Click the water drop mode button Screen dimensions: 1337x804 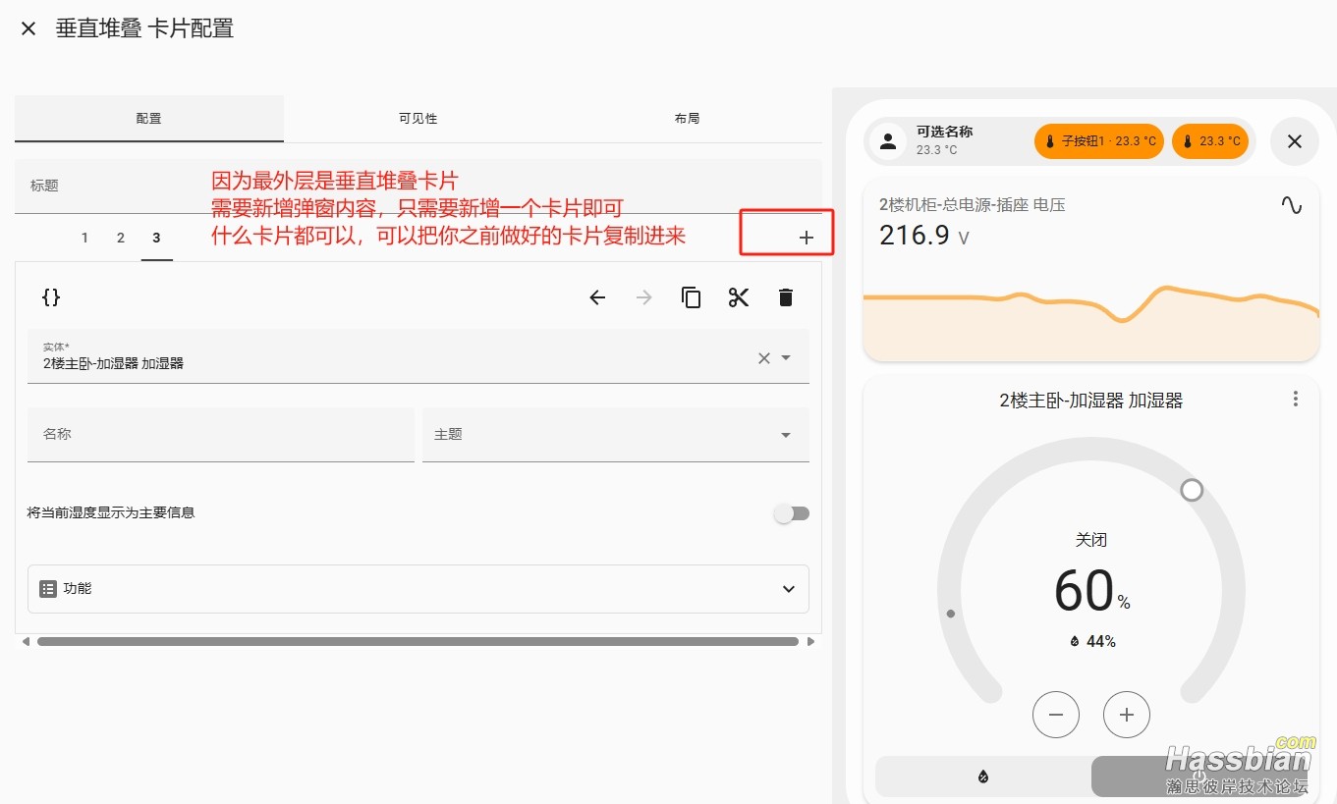click(x=983, y=777)
